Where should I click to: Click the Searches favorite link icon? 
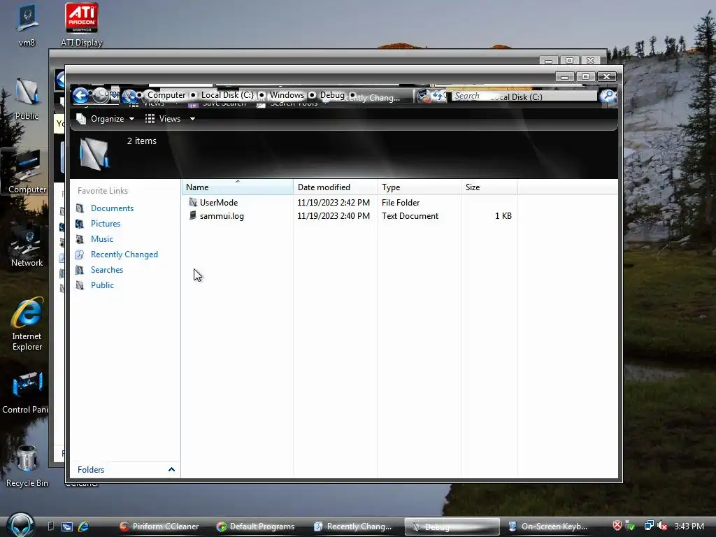(80, 270)
